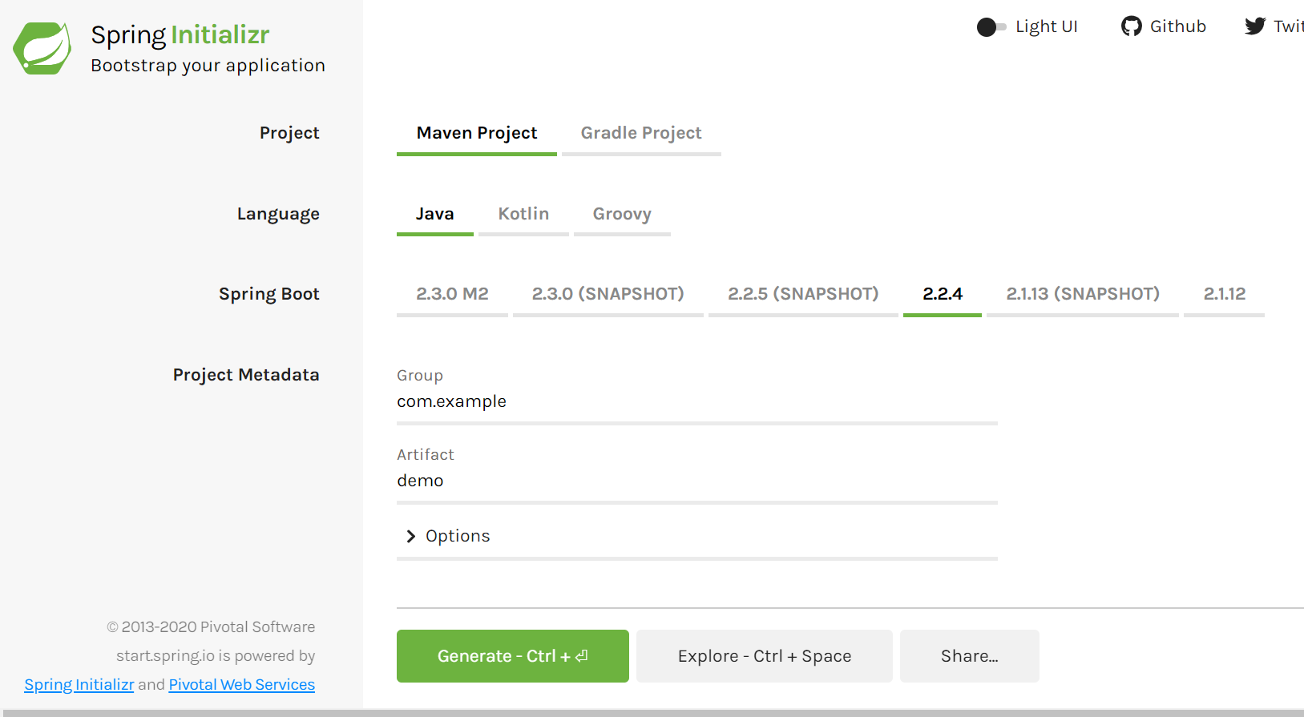The height and width of the screenshot is (717, 1304).
Task: Open the Share... dialog button
Action: pos(970,656)
